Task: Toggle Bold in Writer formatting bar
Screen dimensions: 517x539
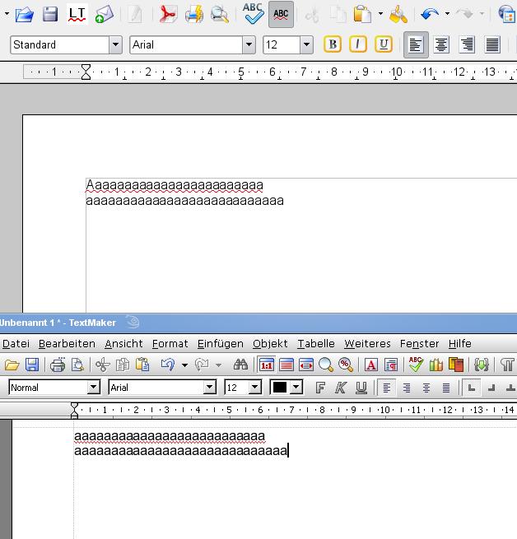Action: pos(333,44)
